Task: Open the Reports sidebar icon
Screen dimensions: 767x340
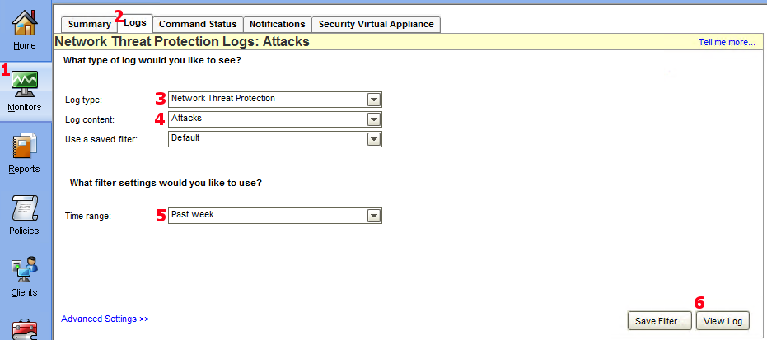Action: coord(25,151)
